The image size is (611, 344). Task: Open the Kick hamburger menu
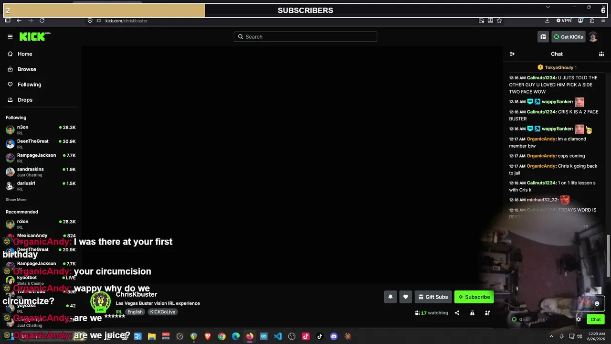click(x=10, y=37)
